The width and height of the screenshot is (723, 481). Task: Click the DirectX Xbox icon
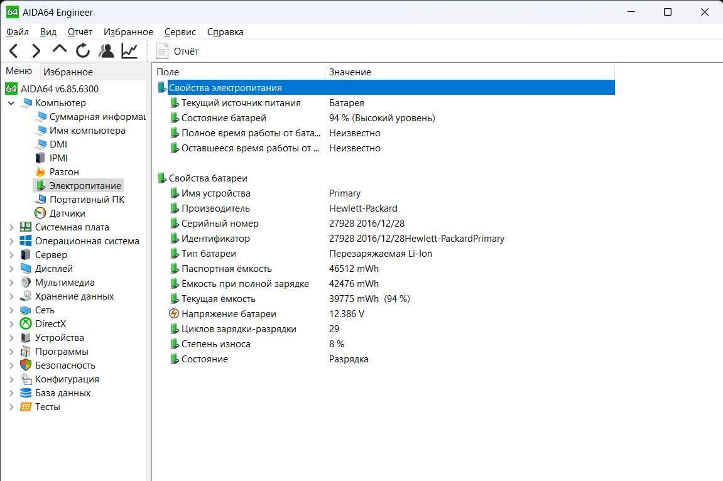click(26, 324)
